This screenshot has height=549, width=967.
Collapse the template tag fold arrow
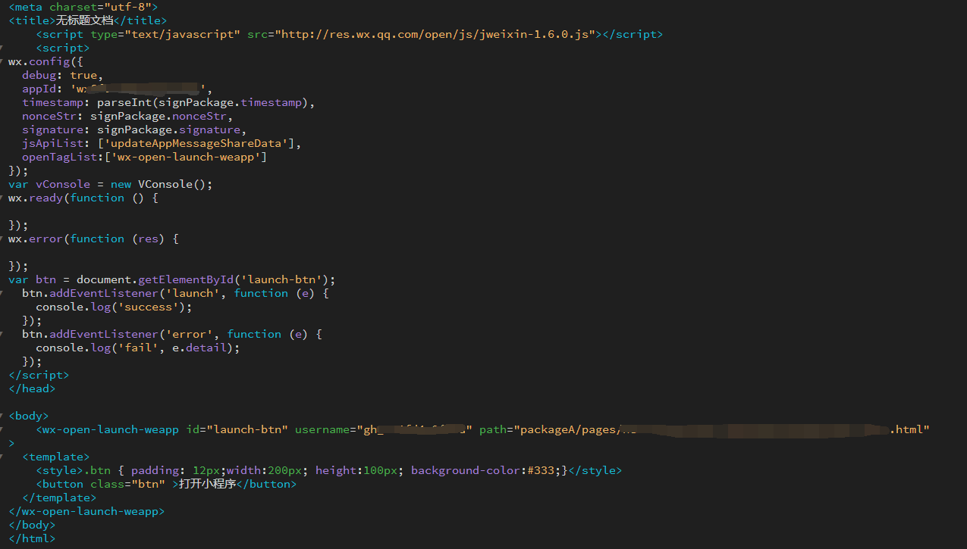[3, 457]
